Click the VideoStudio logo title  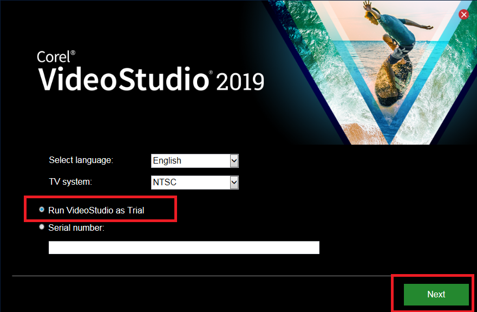(124, 79)
